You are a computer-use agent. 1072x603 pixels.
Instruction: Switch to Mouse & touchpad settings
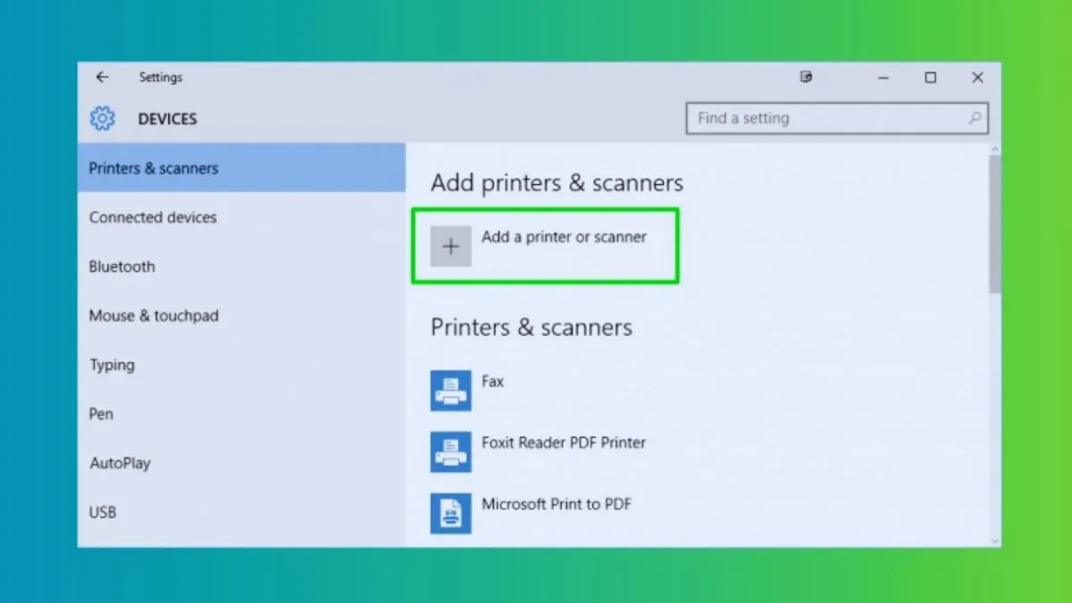154,315
